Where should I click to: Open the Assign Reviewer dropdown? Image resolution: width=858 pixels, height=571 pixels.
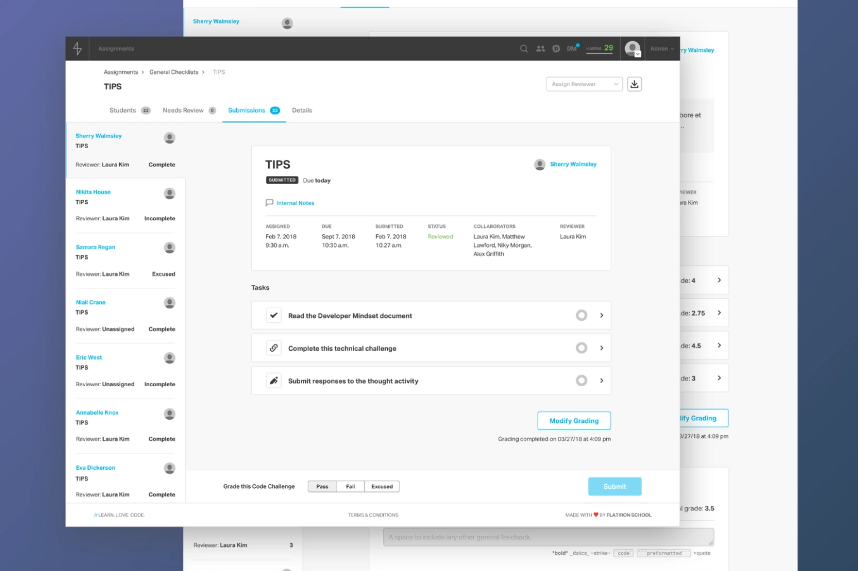click(x=584, y=84)
